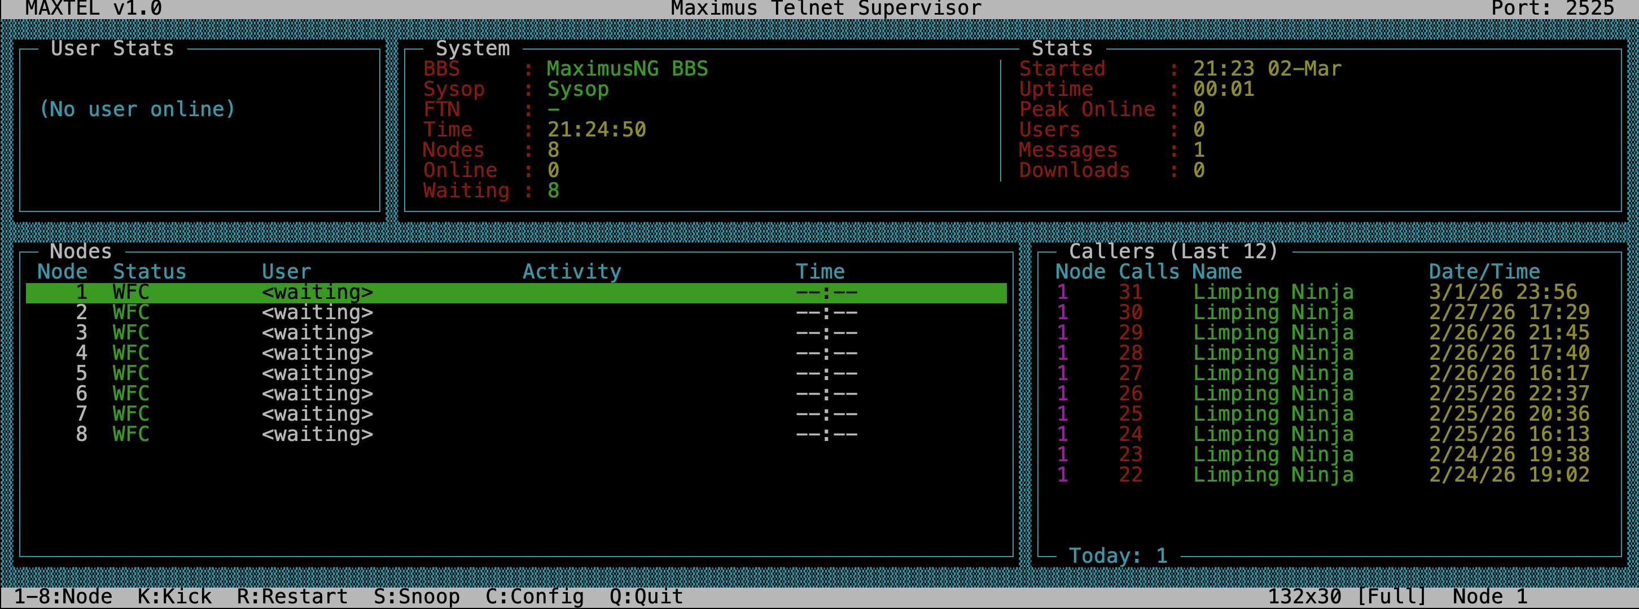Click the Started value 21:23 02-Mar

[1267, 69]
